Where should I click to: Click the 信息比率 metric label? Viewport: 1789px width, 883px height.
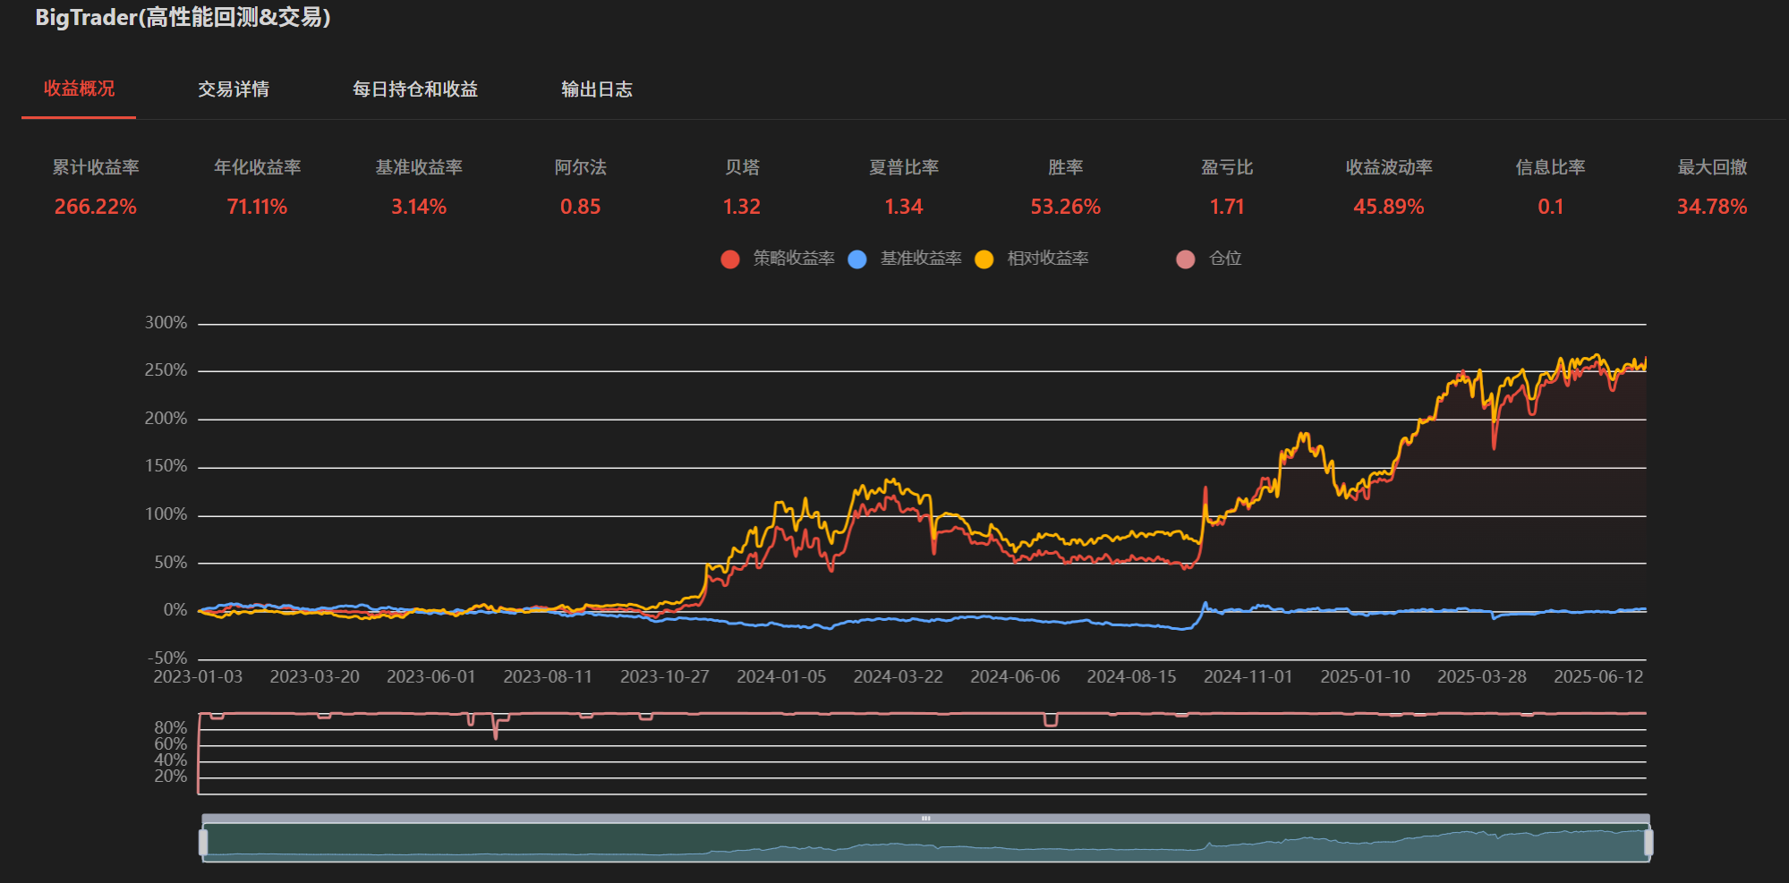coord(1550,167)
